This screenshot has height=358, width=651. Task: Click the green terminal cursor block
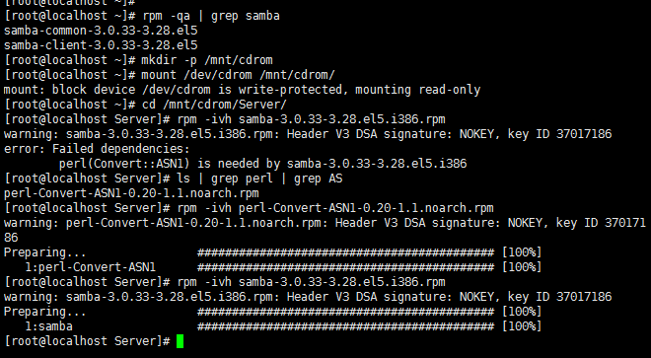click(x=180, y=341)
